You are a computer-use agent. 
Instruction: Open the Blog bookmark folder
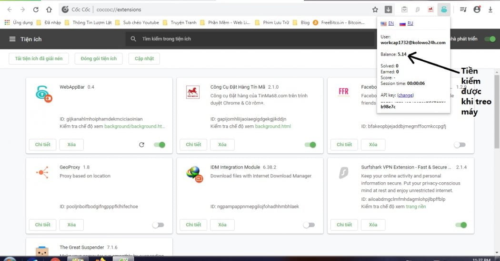coord(301,22)
